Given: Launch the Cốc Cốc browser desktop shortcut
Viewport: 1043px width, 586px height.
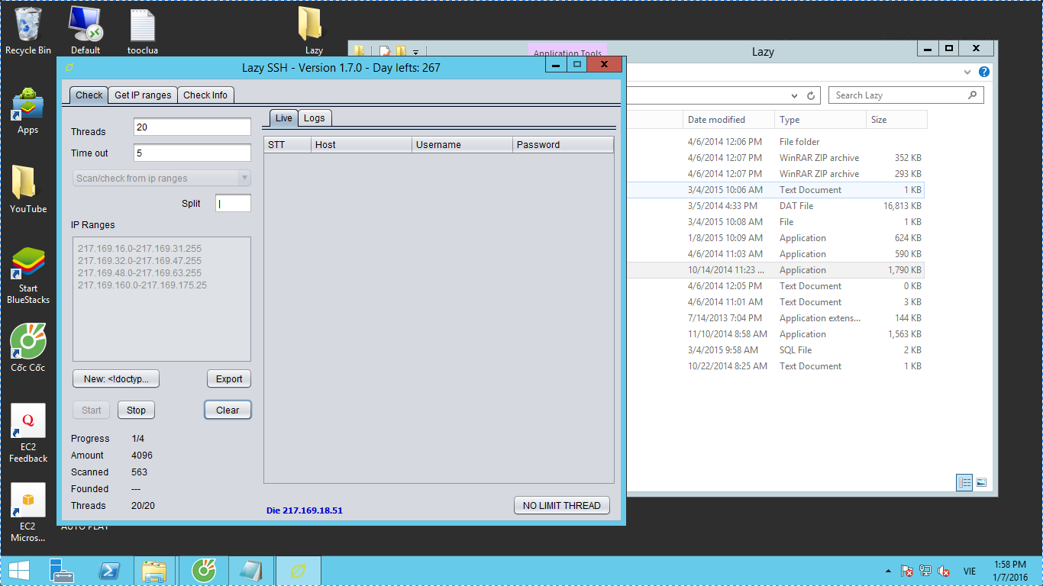Looking at the screenshot, I should (28, 347).
